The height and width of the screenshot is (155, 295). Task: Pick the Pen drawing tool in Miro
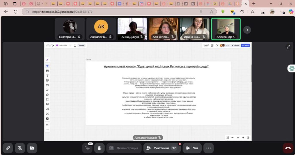pos(48,90)
